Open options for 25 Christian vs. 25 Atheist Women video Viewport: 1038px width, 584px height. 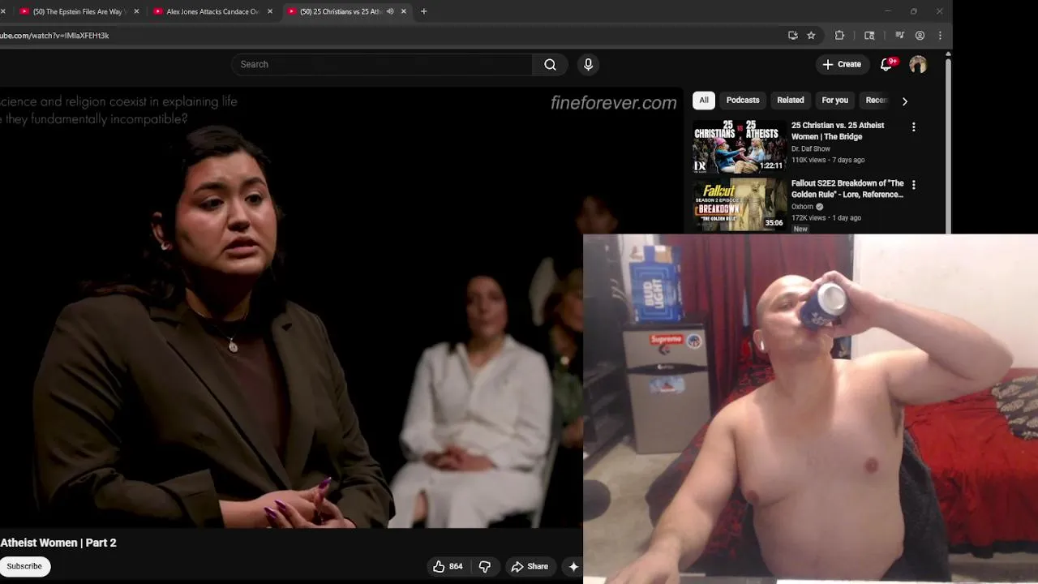point(914,127)
